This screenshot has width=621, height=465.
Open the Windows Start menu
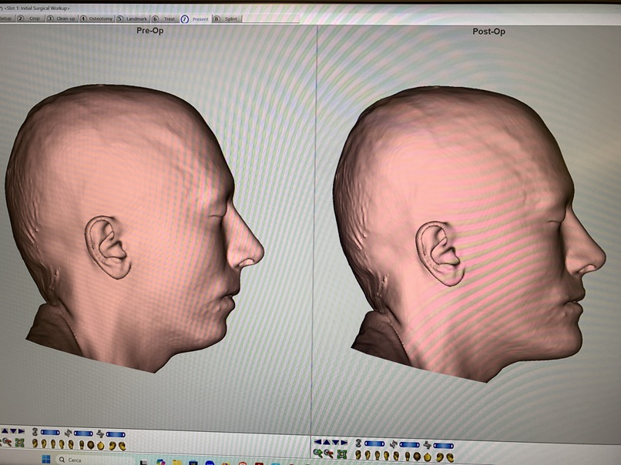click(x=46, y=460)
